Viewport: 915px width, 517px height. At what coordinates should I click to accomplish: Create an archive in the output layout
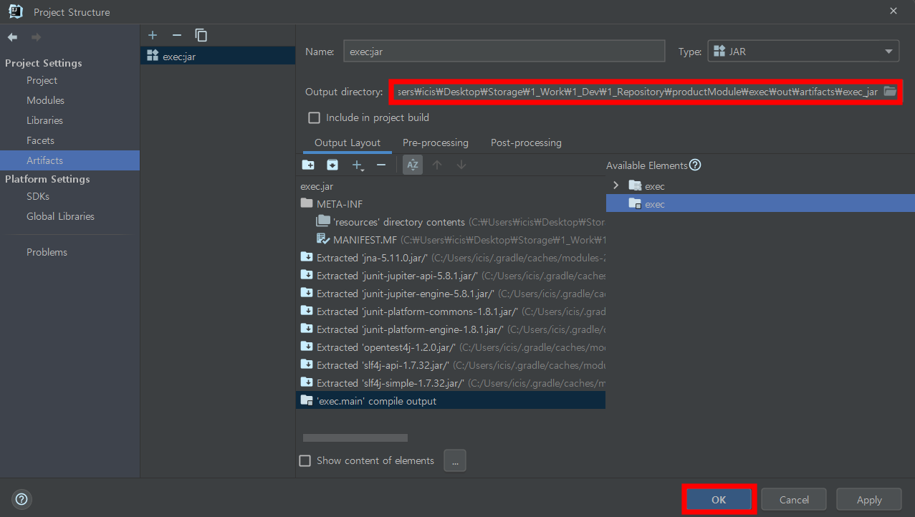pos(332,165)
